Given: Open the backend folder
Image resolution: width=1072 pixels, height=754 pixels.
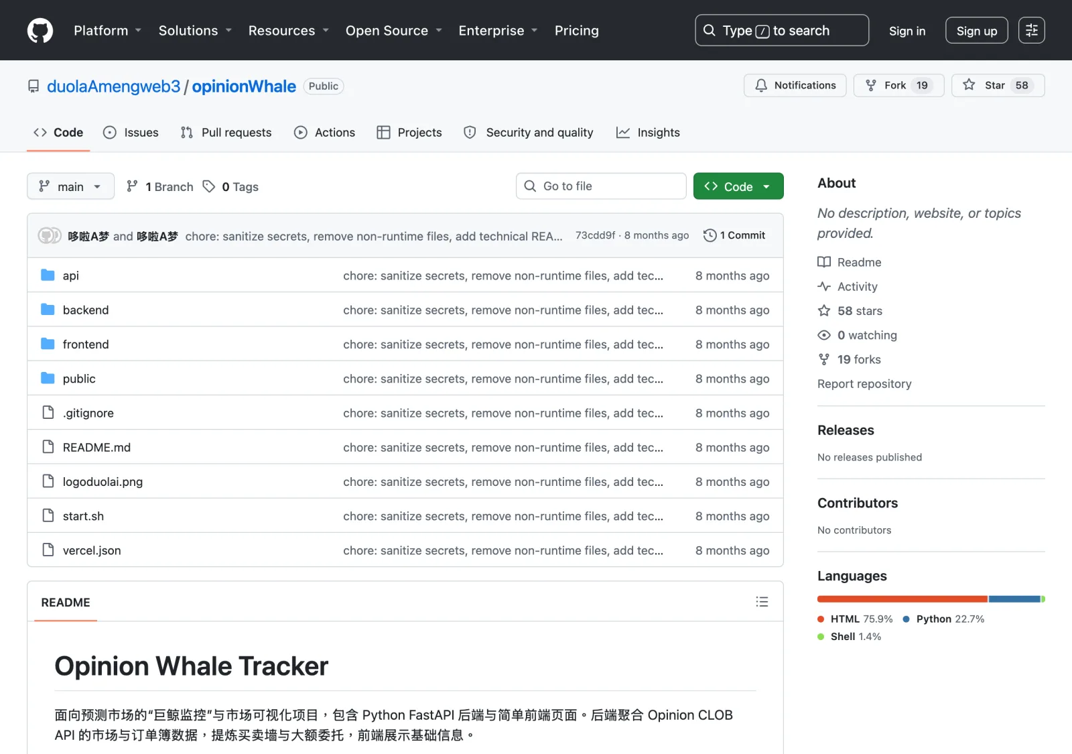Looking at the screenshot, I should [86, 310].
